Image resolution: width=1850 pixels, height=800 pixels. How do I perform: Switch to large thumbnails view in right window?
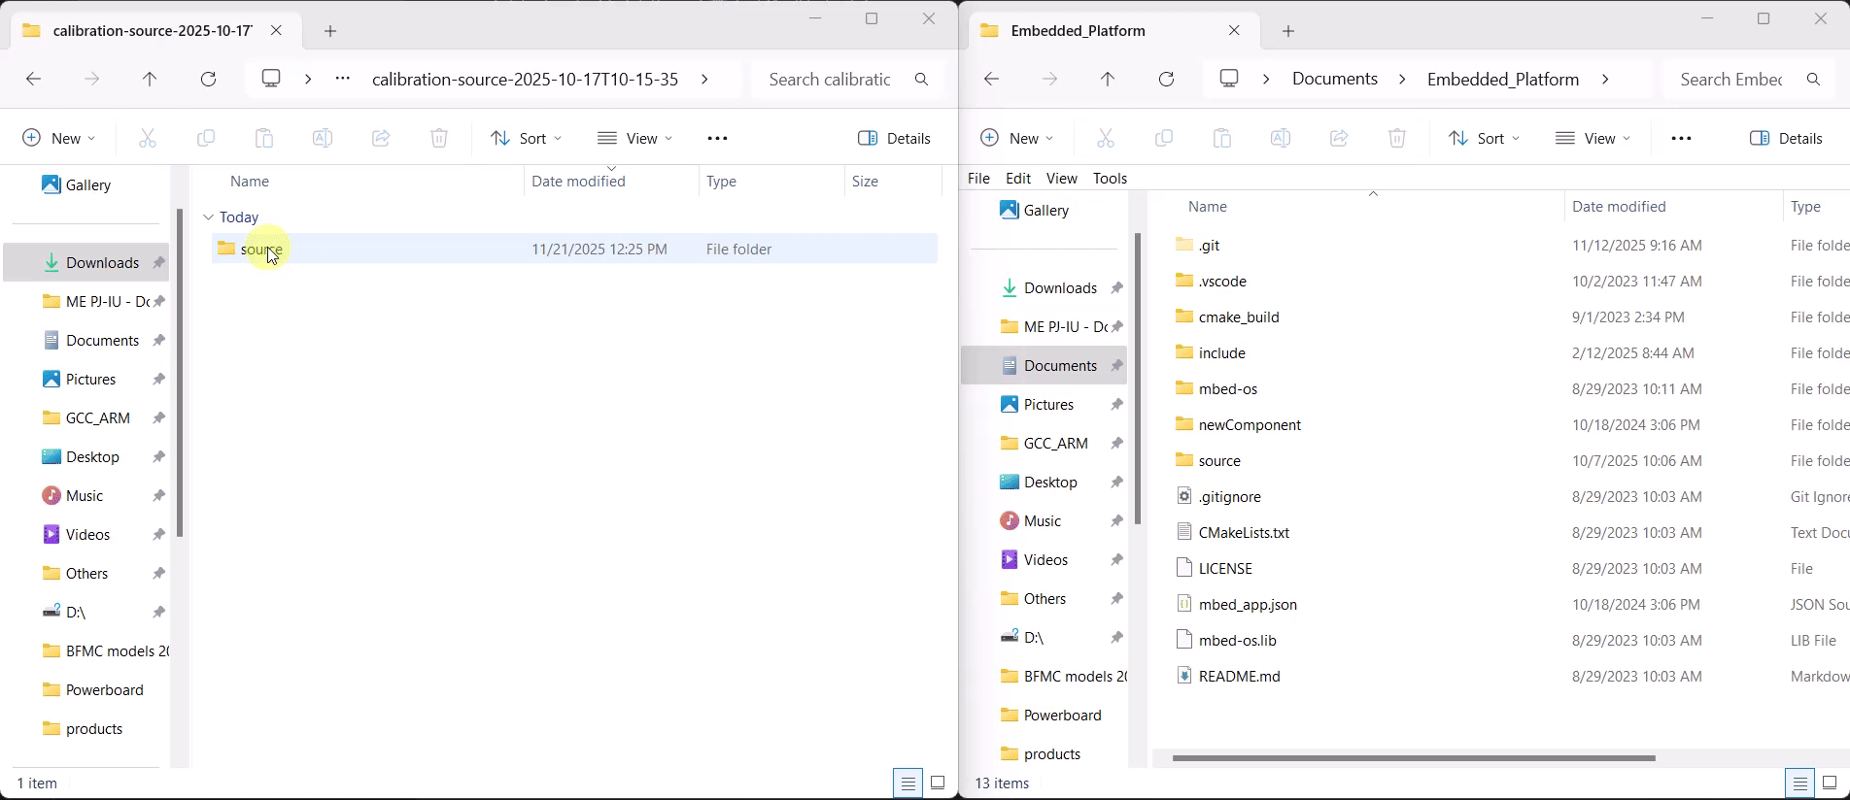tap(1830, 783)
